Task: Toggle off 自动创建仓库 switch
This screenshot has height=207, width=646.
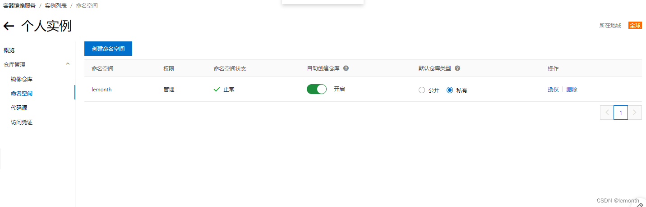Action: click(317, 89)
